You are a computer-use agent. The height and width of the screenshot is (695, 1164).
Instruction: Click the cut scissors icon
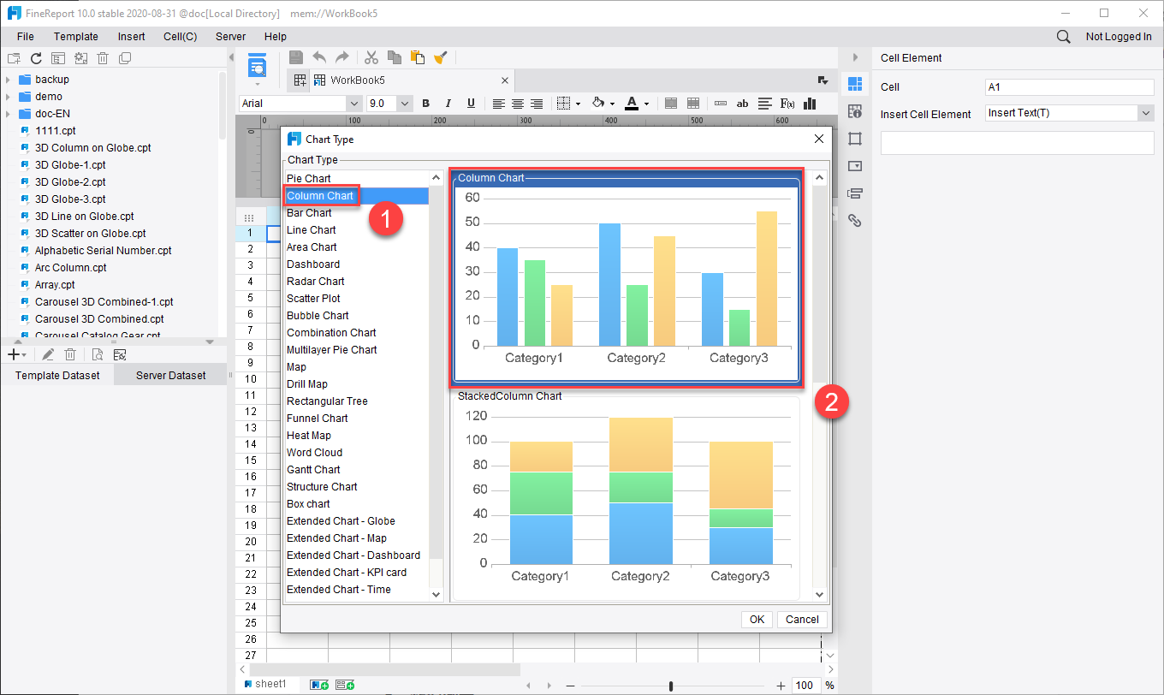pos(371,57)
